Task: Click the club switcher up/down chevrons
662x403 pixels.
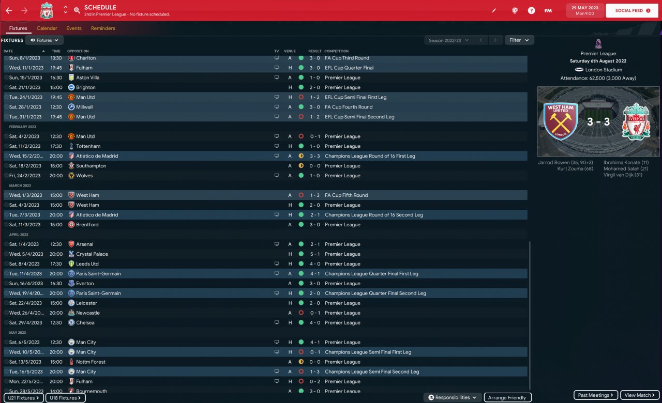Action: (x=66, y=10)
